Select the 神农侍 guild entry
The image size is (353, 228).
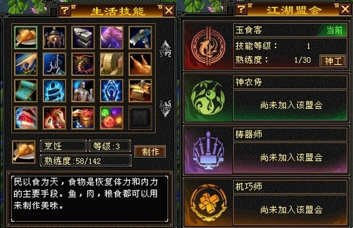click(x=266, y=98)
